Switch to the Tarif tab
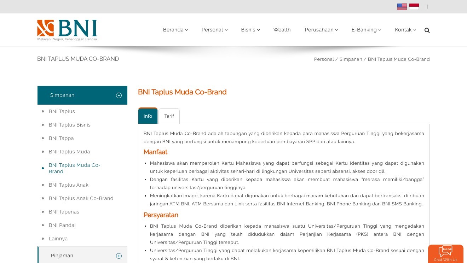This screenshot has width=467, height=263. (x=169, y=116)
